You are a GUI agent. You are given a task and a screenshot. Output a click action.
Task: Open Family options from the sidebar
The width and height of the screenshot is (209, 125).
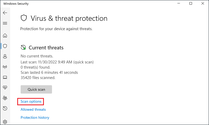pyautogui.click(x=5, y=98)
